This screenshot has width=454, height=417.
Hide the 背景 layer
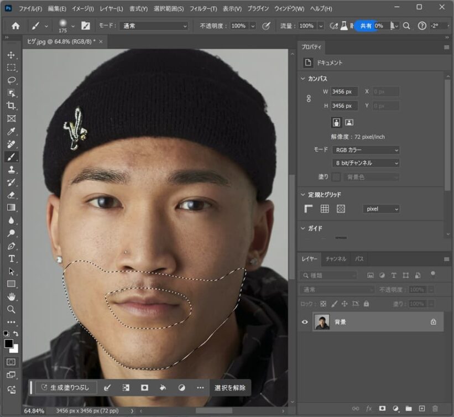click(304, 321)
